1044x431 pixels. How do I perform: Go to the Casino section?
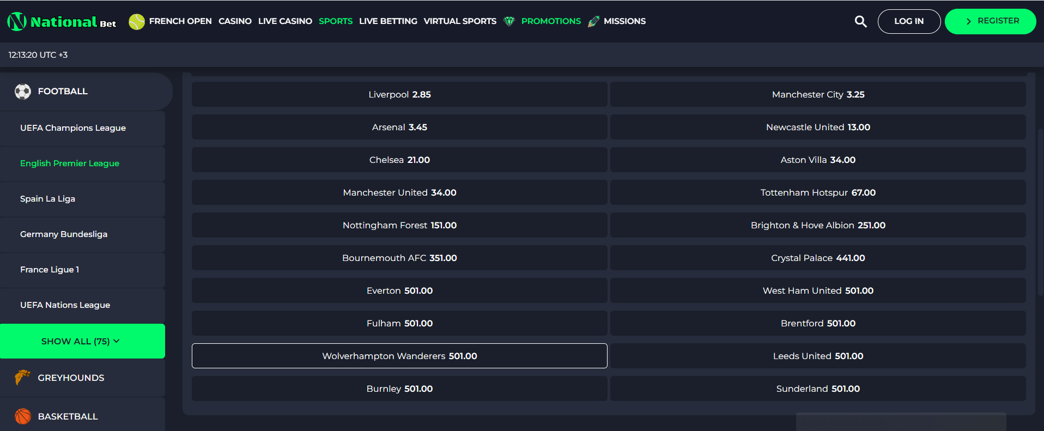(x=235, y=21)
